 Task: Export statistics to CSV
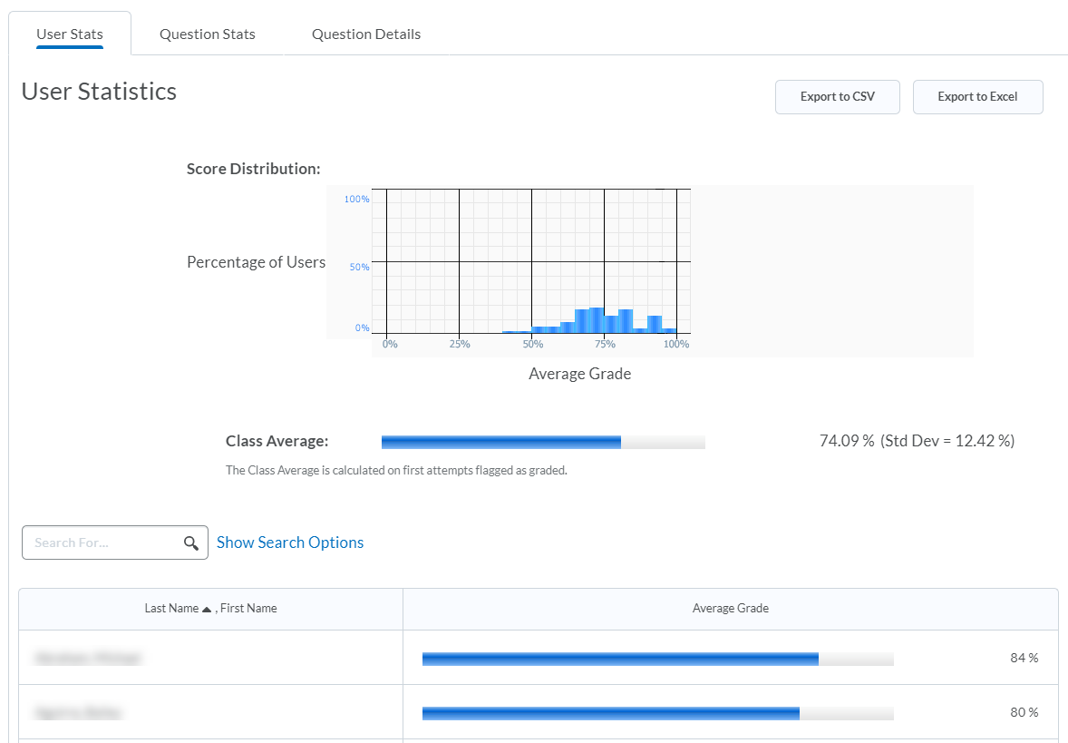tap(837, 97)
